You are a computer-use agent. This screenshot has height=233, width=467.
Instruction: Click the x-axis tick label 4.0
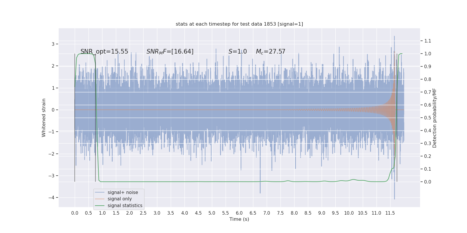pos(184,213)
